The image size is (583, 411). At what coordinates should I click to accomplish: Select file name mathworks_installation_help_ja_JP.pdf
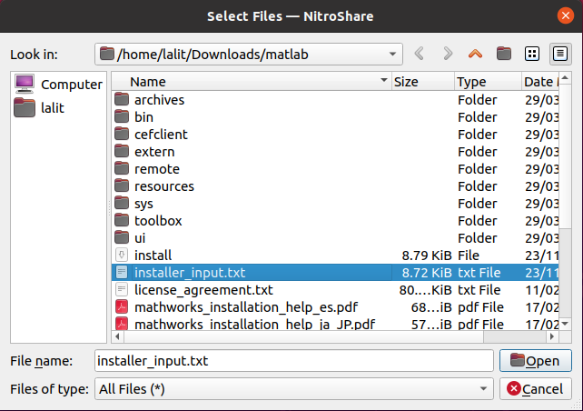(x=254, y=324)
